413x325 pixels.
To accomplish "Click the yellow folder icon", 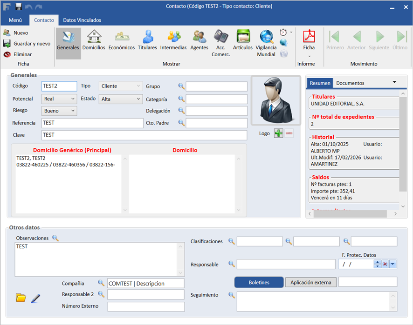I will click(x=21, y=298).
